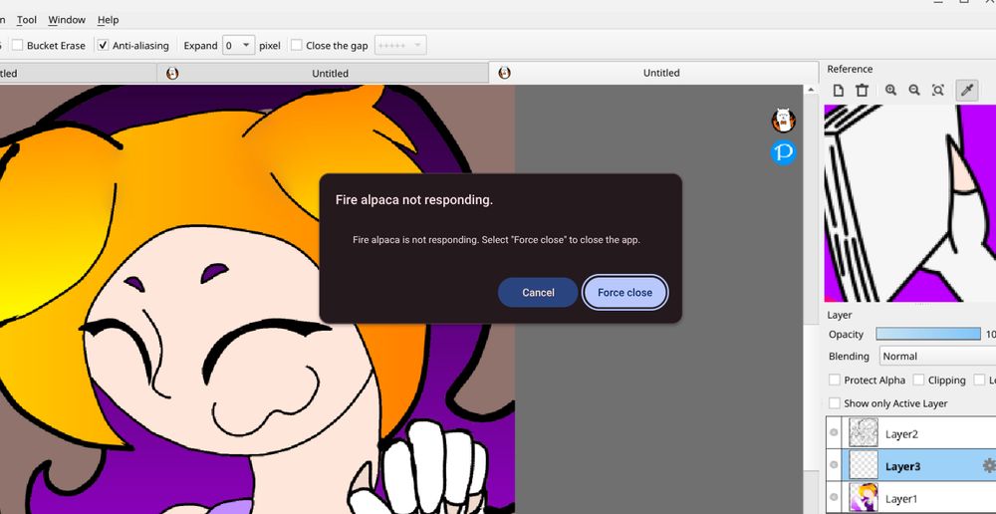The image size is (996, 514).
Task: Toggle Protect Alpha for the layer
Action: coord(835,380)
